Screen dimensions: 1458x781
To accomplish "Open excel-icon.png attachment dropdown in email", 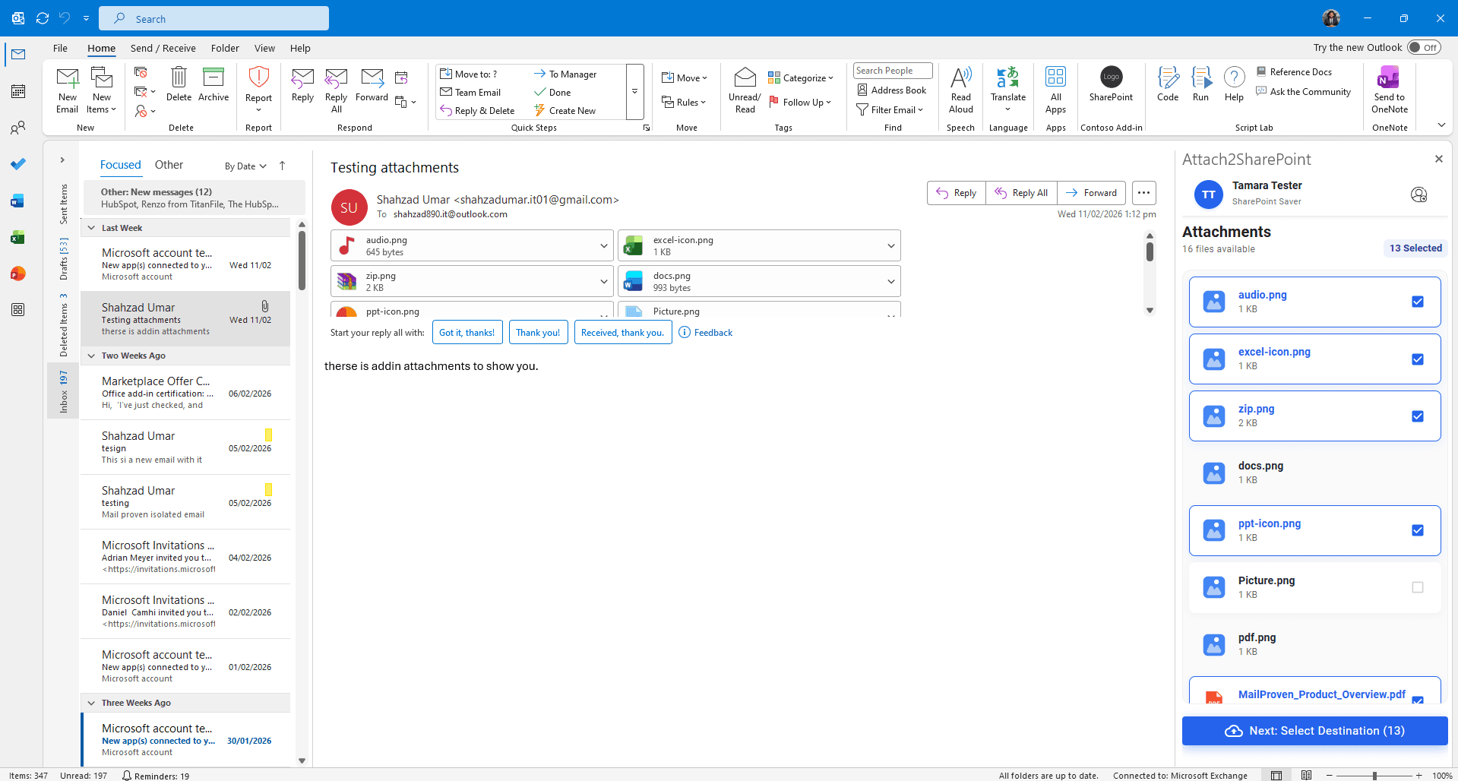I will point(890,246).
